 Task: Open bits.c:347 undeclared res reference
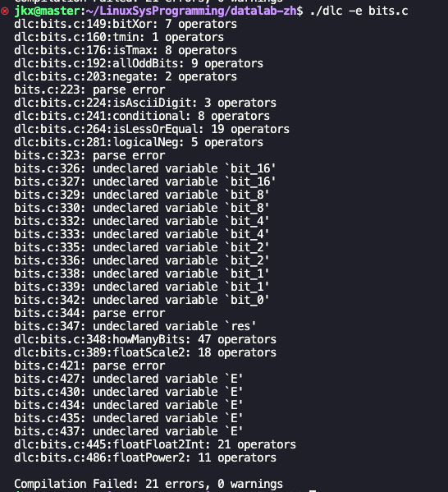pyautogui.click(x=135, y=326)
